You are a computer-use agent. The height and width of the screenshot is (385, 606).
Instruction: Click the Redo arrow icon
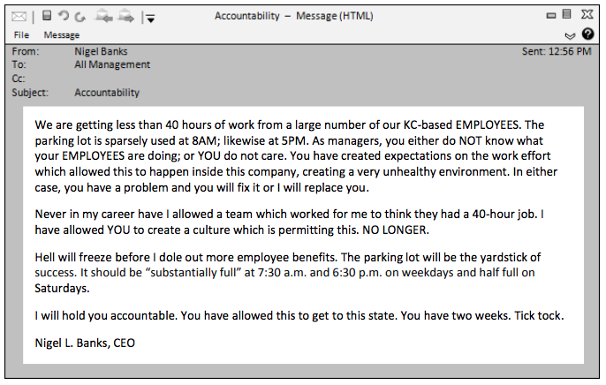tap(80, 16)
